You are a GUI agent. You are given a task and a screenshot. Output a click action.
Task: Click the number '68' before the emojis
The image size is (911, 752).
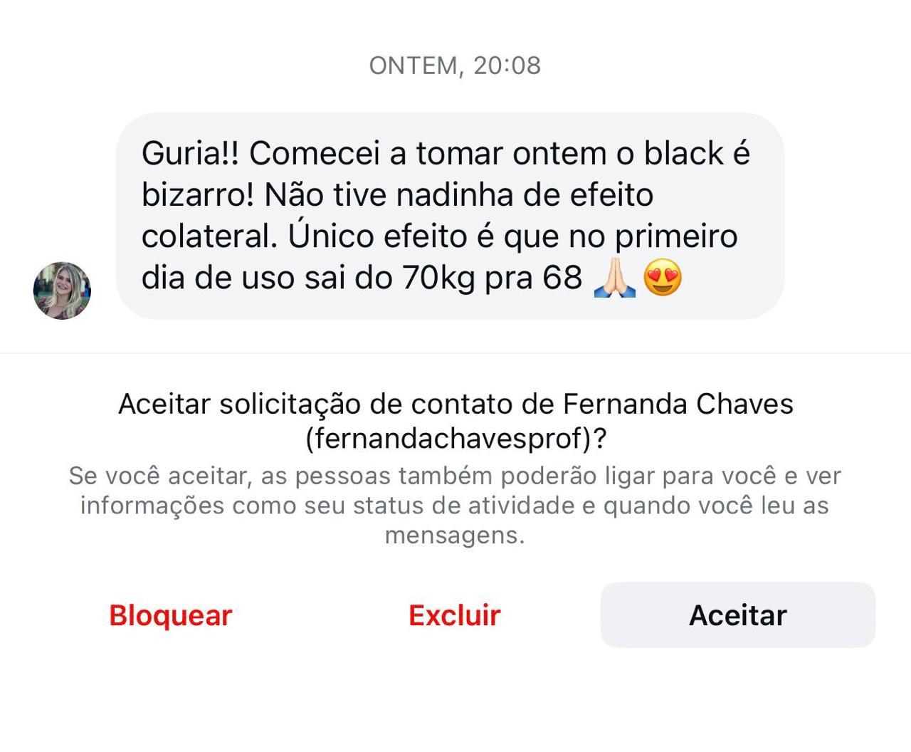(x=562, y=278)
